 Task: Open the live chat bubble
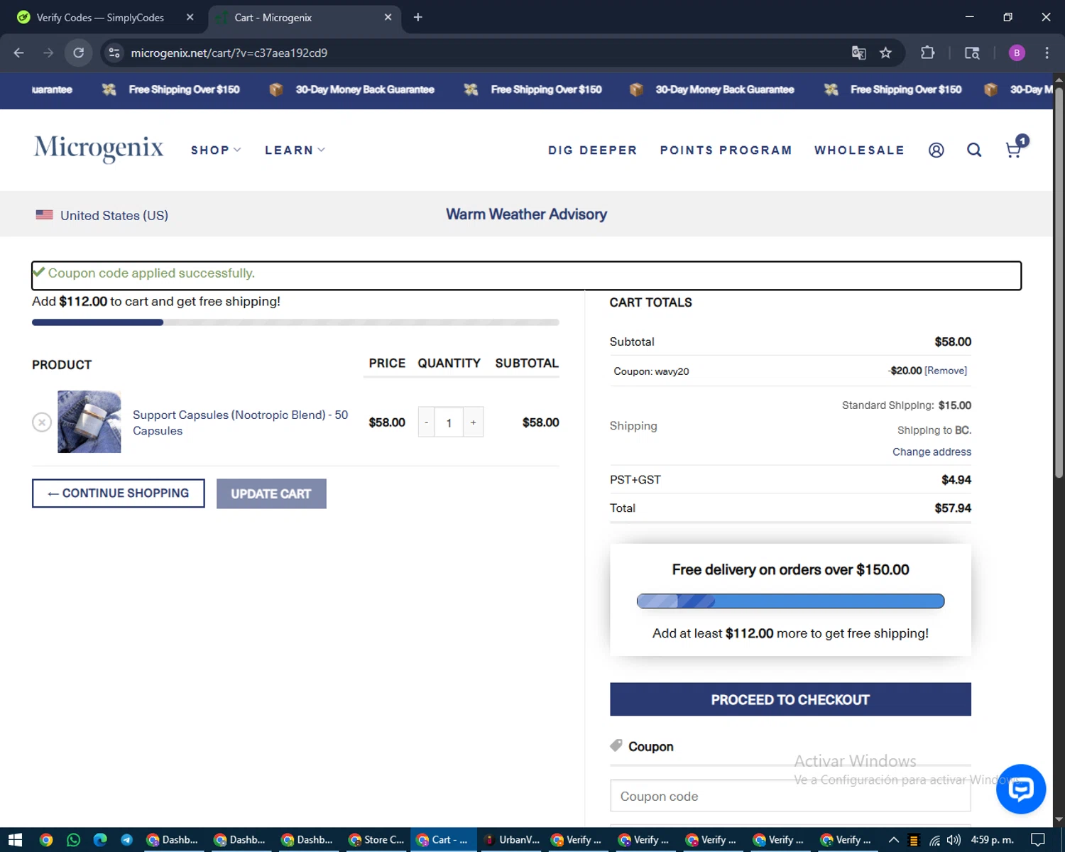tap(1020, 789)
